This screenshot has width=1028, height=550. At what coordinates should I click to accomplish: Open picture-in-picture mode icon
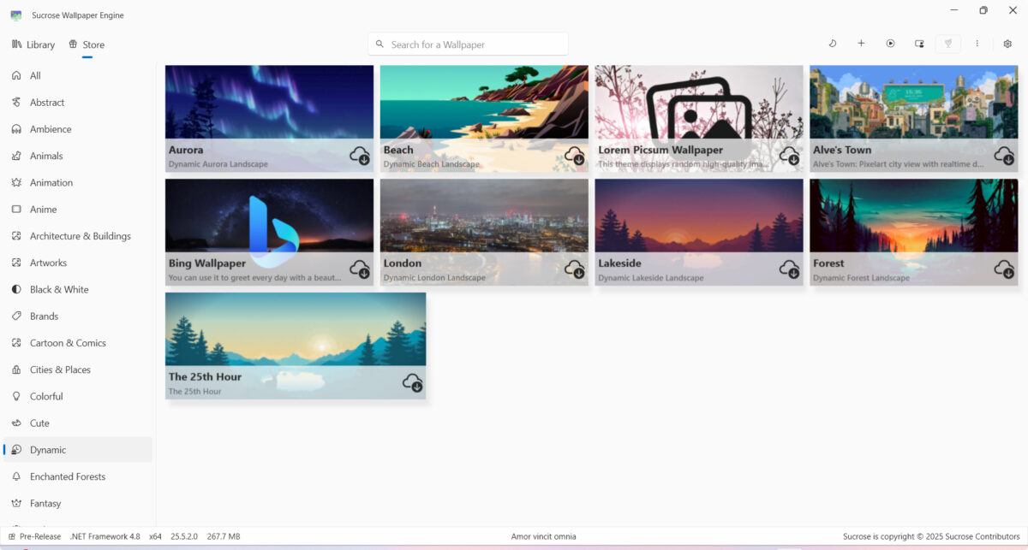coord(919,43)
